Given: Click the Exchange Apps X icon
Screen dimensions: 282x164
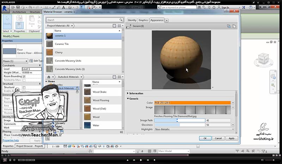Looking at the screenshot, I should (244, 7).
